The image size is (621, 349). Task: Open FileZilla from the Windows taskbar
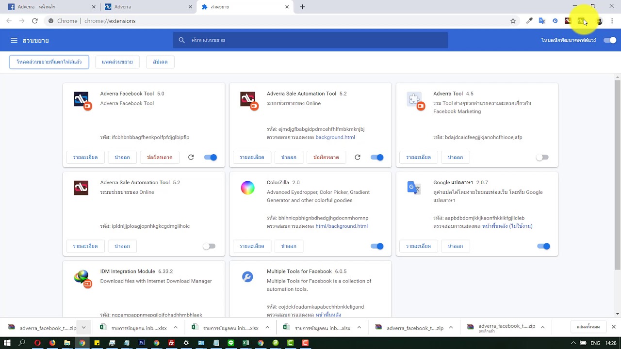tap(171, 343)
